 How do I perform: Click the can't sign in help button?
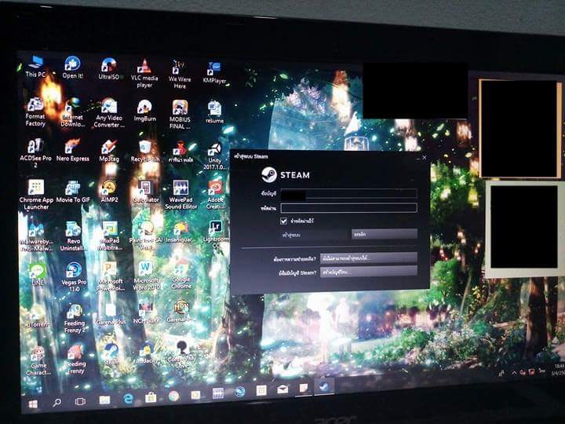pyautogui.click(x=369, y=258)
